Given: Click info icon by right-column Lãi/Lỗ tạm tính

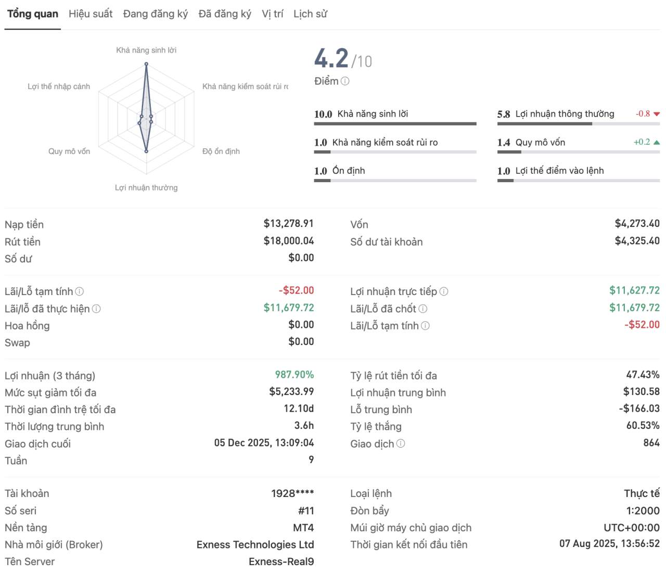Looking at the screenshot, I should click(425, 326).
